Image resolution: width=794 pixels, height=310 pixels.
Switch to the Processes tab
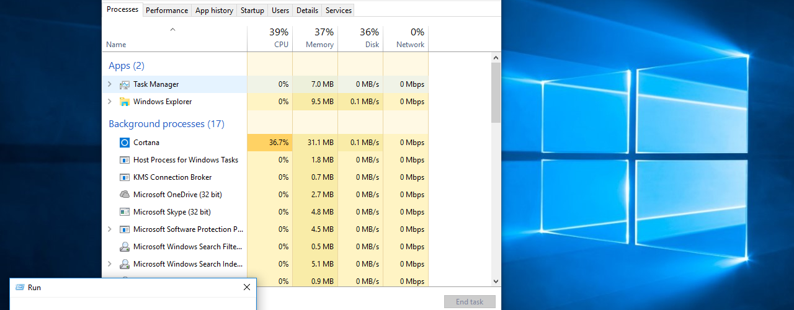(123, 9)
